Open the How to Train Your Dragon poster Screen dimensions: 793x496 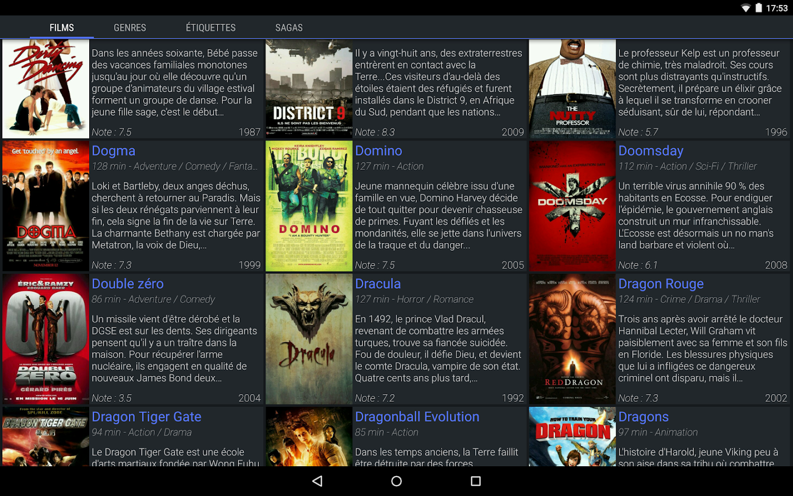click(572, 436)
